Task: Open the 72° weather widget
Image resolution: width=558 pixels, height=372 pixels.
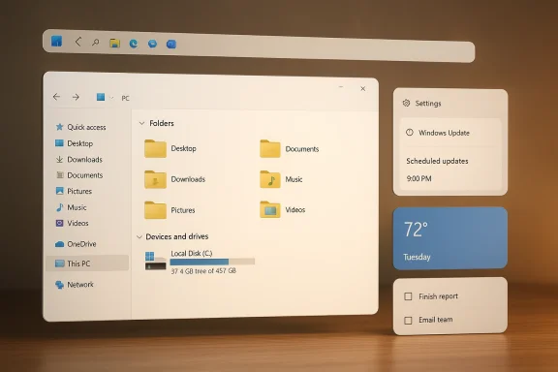Action: pos(450,237)
